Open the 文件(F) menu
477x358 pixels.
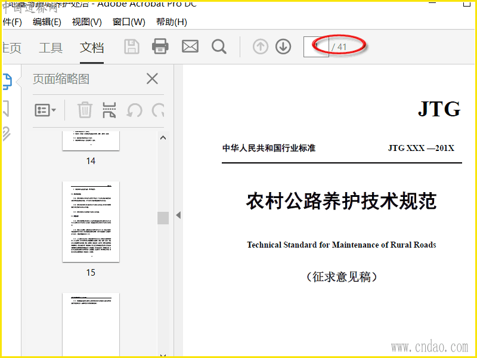pos(12,22)
